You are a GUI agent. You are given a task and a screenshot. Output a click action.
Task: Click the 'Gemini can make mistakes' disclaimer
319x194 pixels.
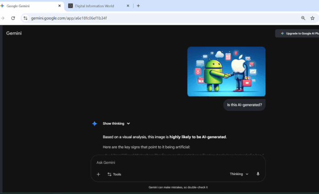178,187
